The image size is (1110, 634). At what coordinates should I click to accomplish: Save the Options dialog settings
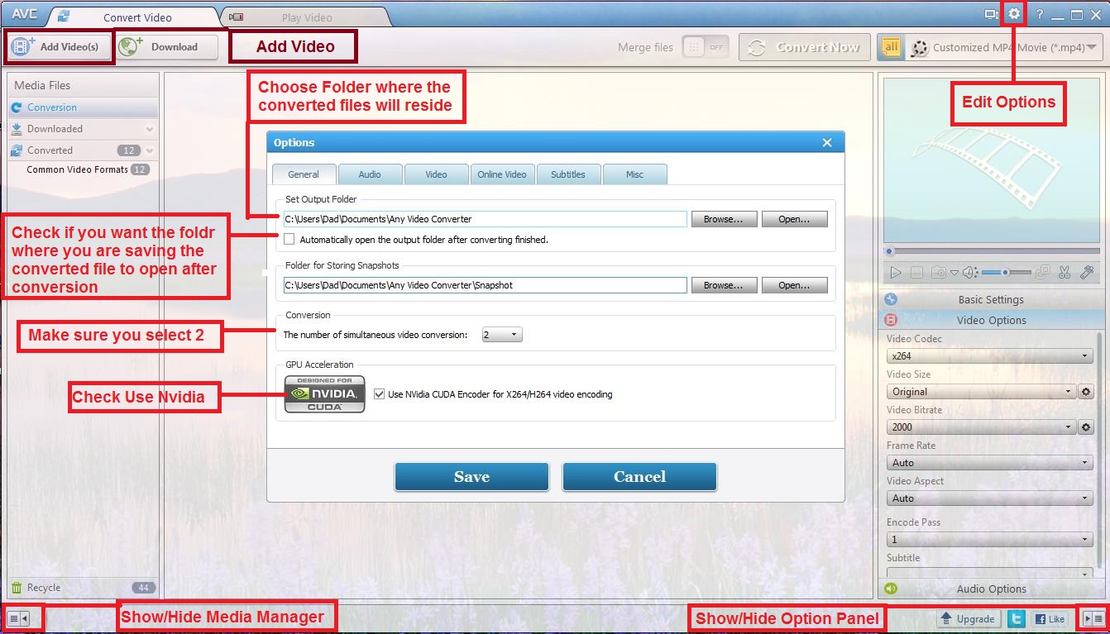pyautogui.click(x=471, y=477)
